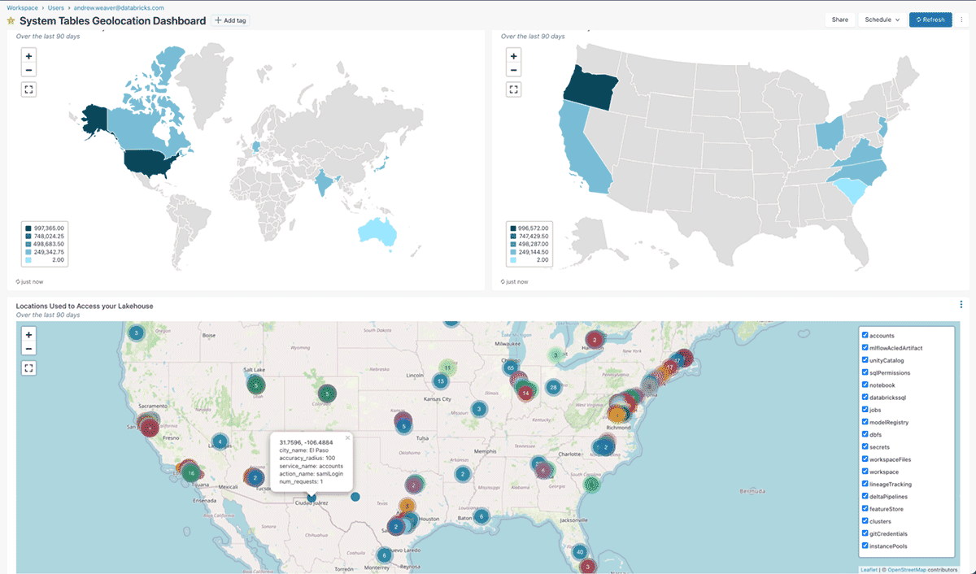Image resolution: width=976 pixels, height=574 pixels.
Task: Click the Locations Used to Access your Lakehouse heading
Action: [85, 306]
